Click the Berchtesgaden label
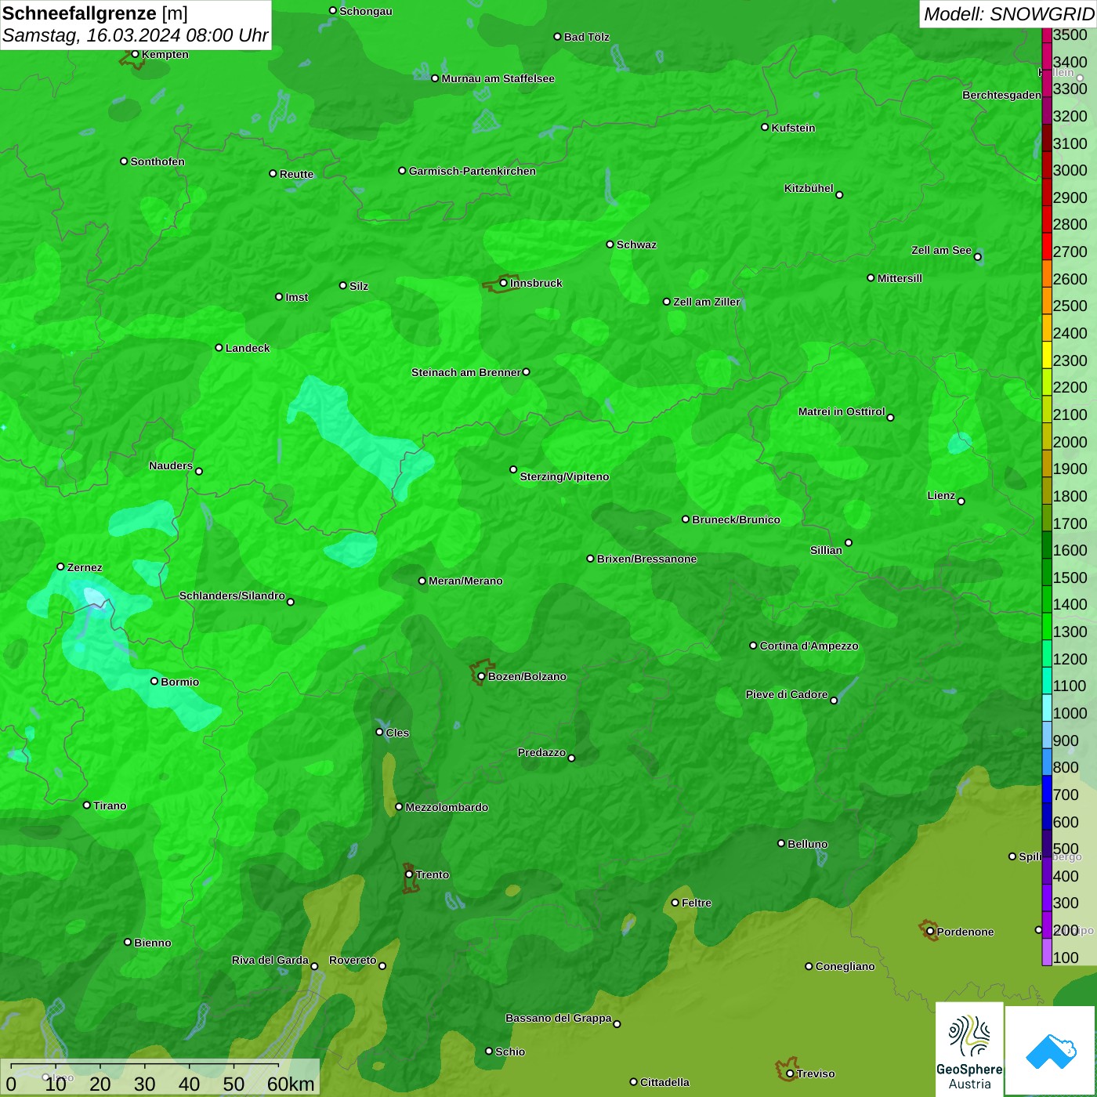 point(1001,95)
